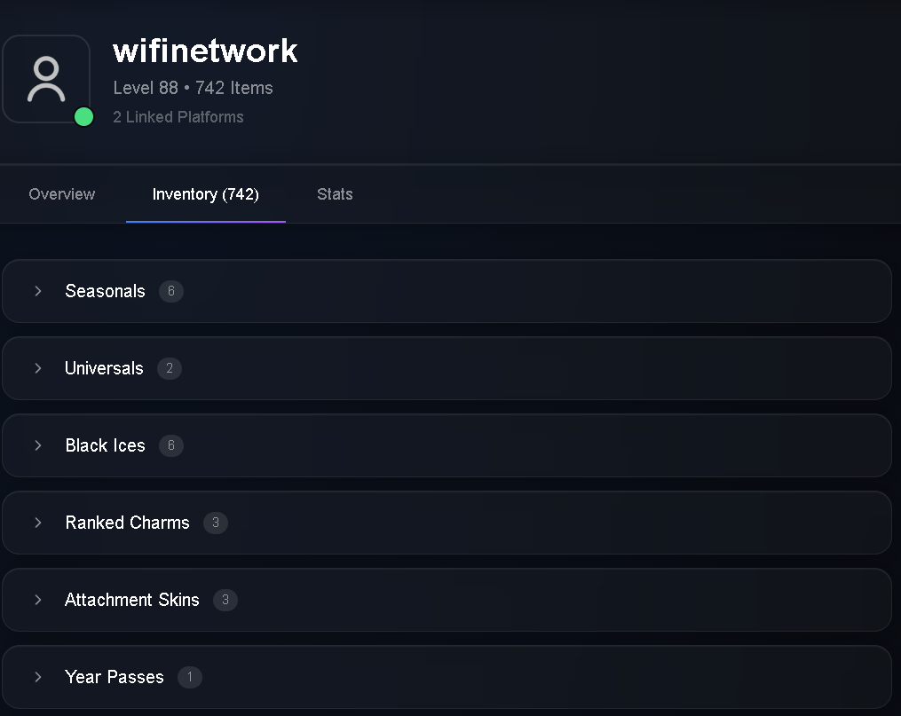Image resolution: width=901 pixels, height=716 pixels.
Task: Click the Year Passes count badge
Action: point(190,677)
